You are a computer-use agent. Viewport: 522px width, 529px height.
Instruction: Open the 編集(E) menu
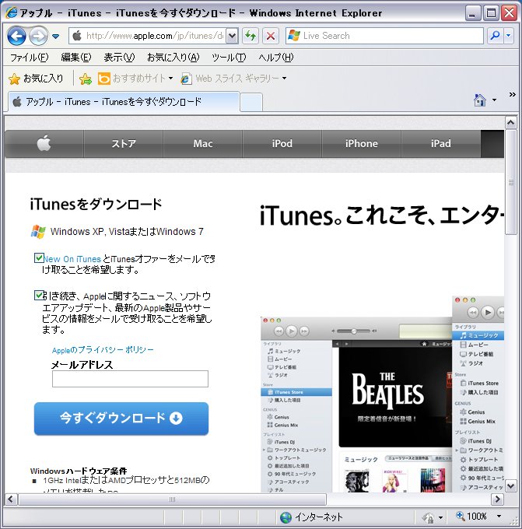tap(76, 58)
